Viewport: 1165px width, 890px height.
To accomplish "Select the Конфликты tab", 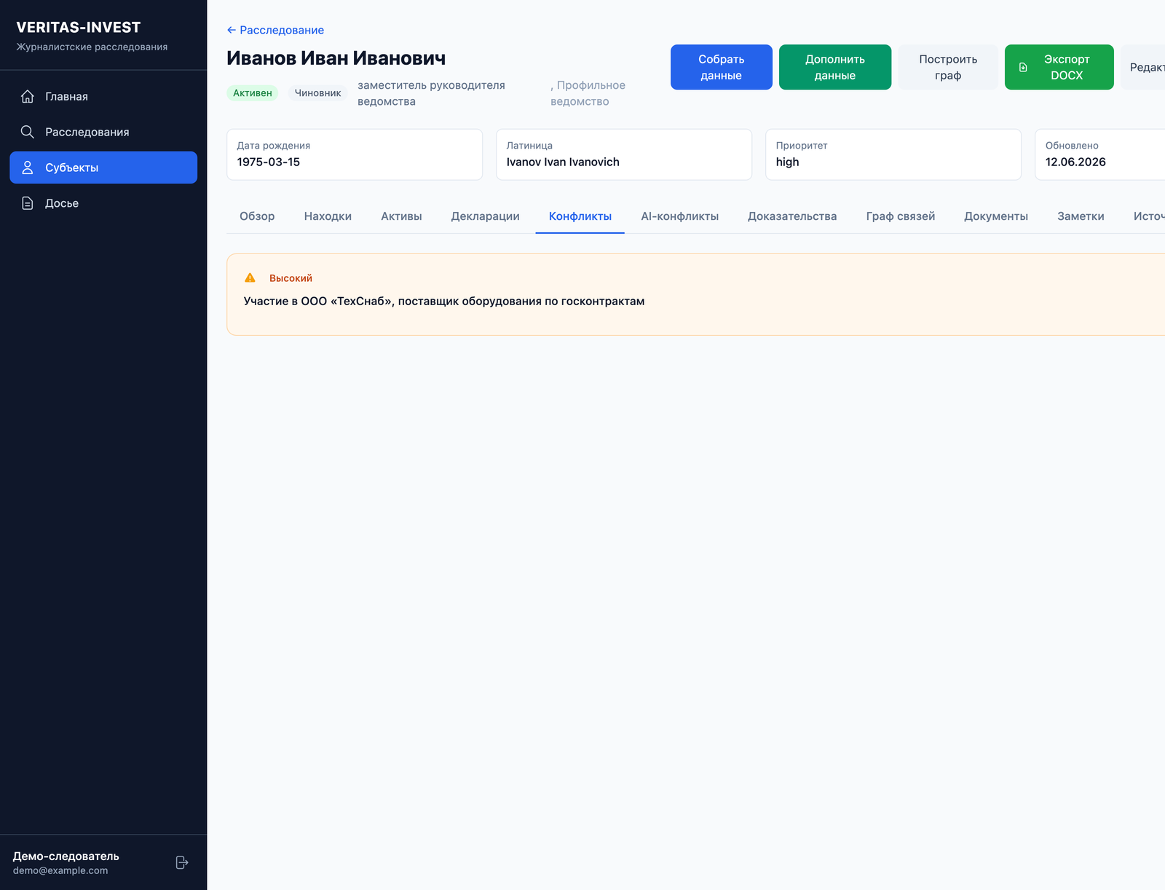I will point(580,216).
